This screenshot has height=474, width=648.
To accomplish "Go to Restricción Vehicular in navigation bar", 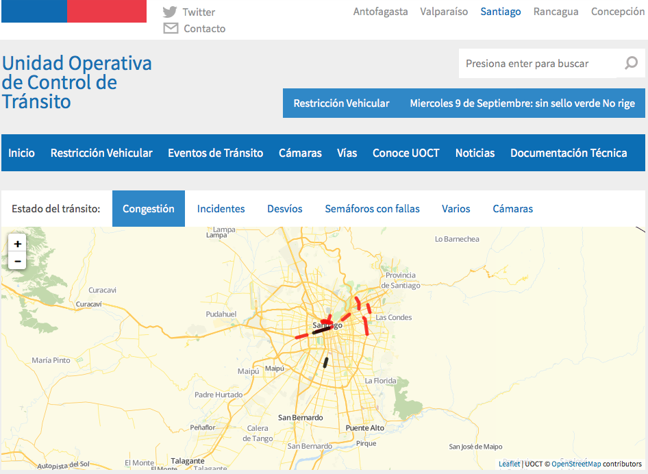I will [x=101, y=153].
